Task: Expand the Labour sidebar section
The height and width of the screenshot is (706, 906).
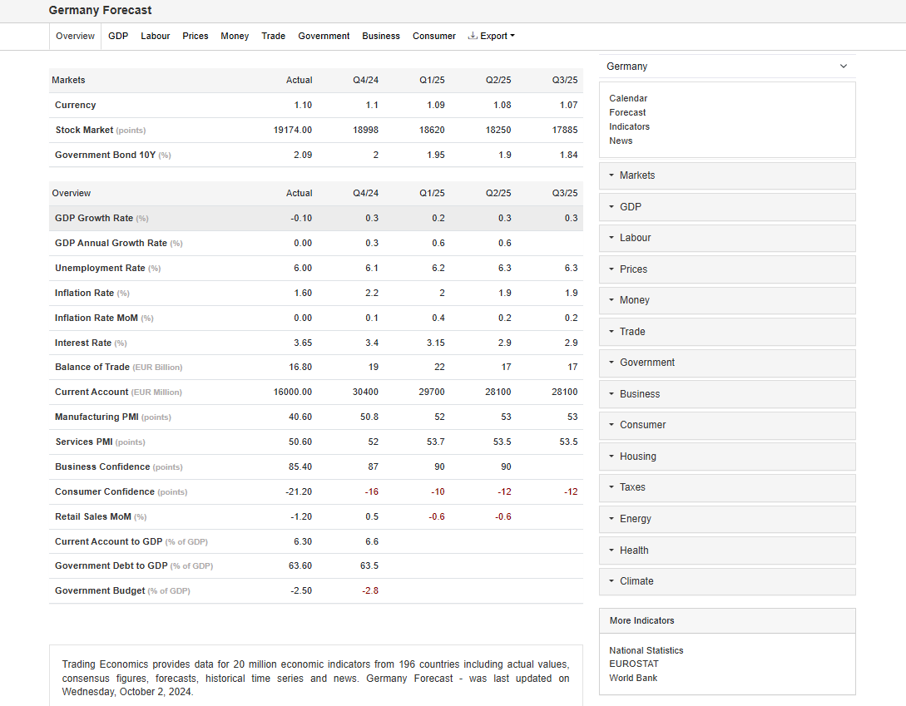Action: pos(727,238)
